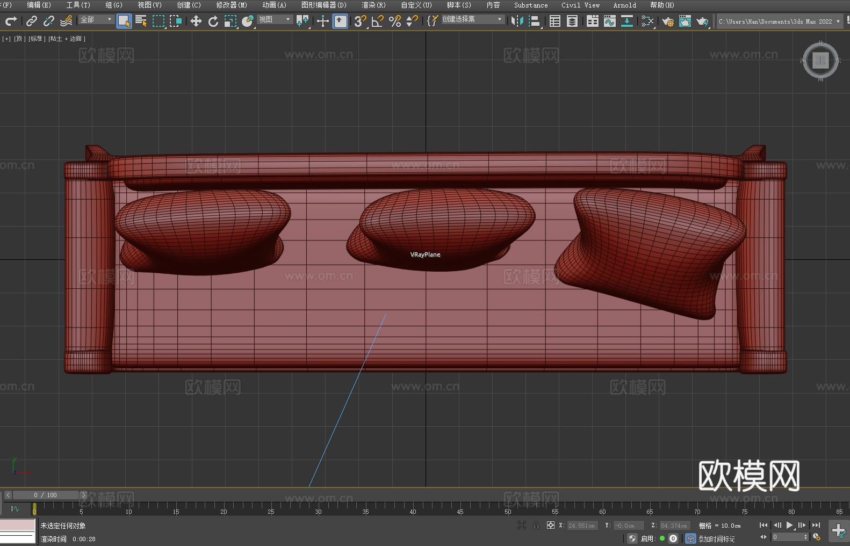Toggle the Ribbon display icon
The width and height of the screenshot is (850, 546).
[593, 21]
